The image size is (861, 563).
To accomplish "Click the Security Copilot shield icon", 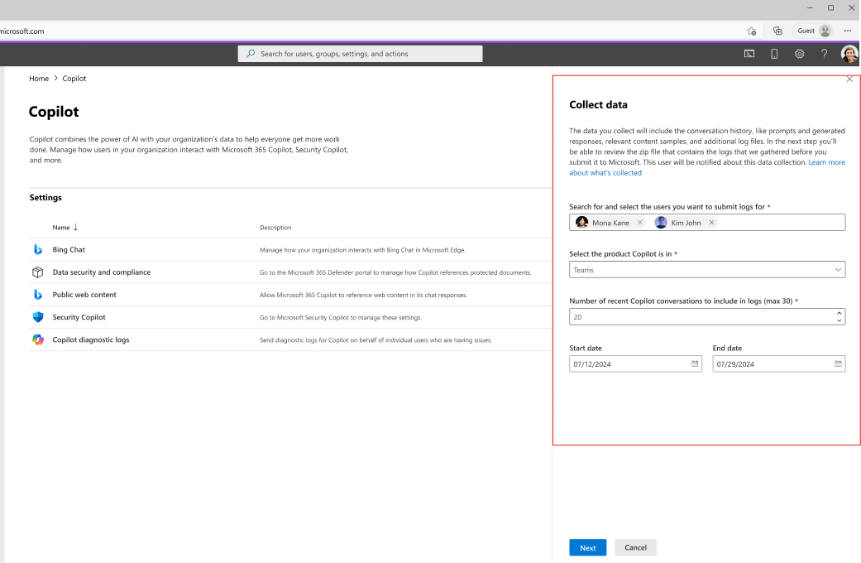I will [38, 317].
